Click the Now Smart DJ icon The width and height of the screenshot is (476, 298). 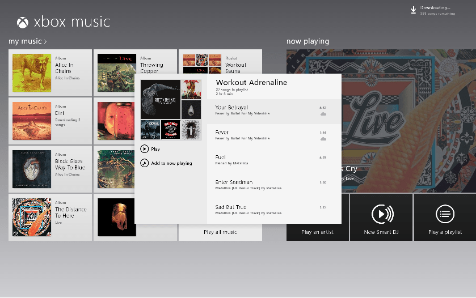(x=382, y=214)
